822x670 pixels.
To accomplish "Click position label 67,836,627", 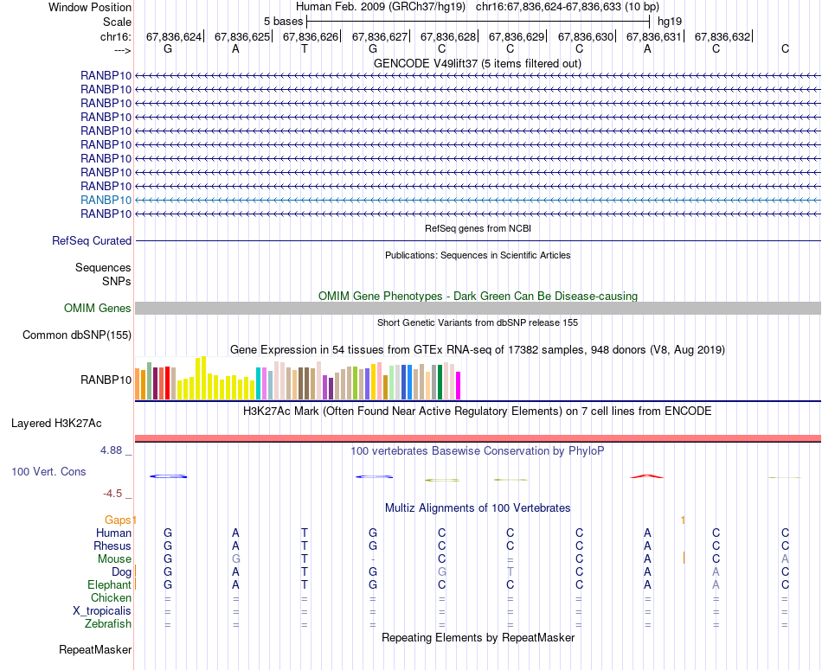I will click(x=380, y=36).
